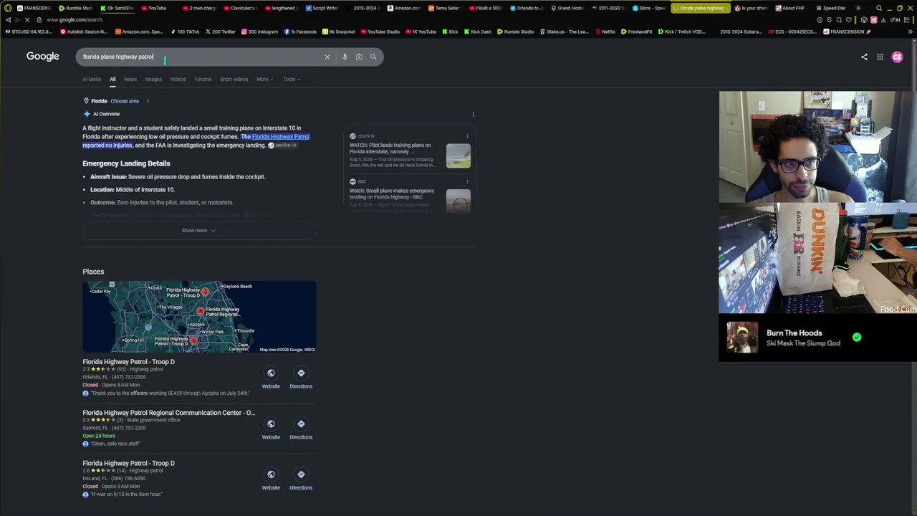Click the browser address bar URL

click(x=75, y=20)
